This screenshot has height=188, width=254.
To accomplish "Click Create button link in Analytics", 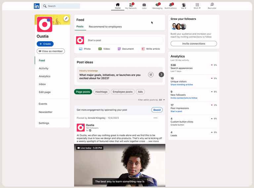I will coord(177,125).
